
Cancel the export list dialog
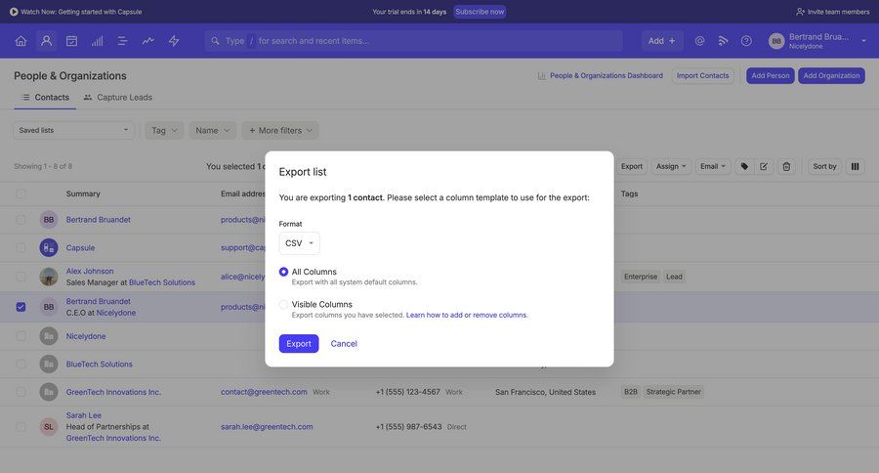[x=344, y=344]
